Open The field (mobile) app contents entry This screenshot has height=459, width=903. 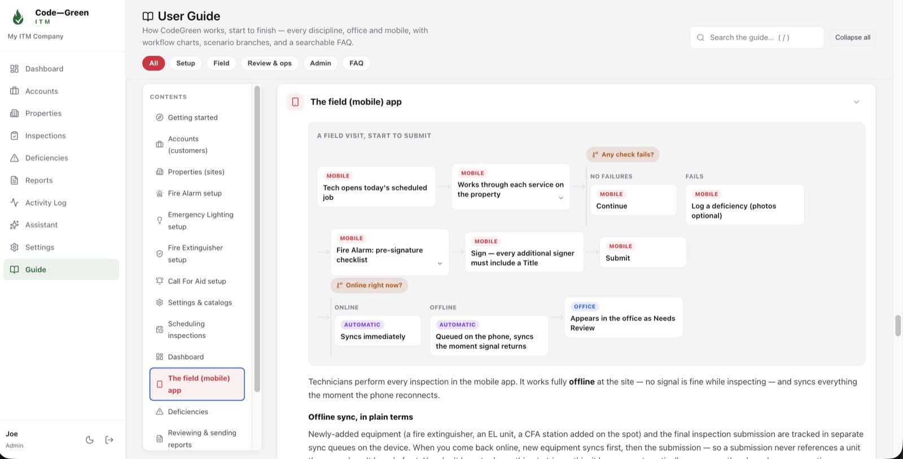(197, 385)
